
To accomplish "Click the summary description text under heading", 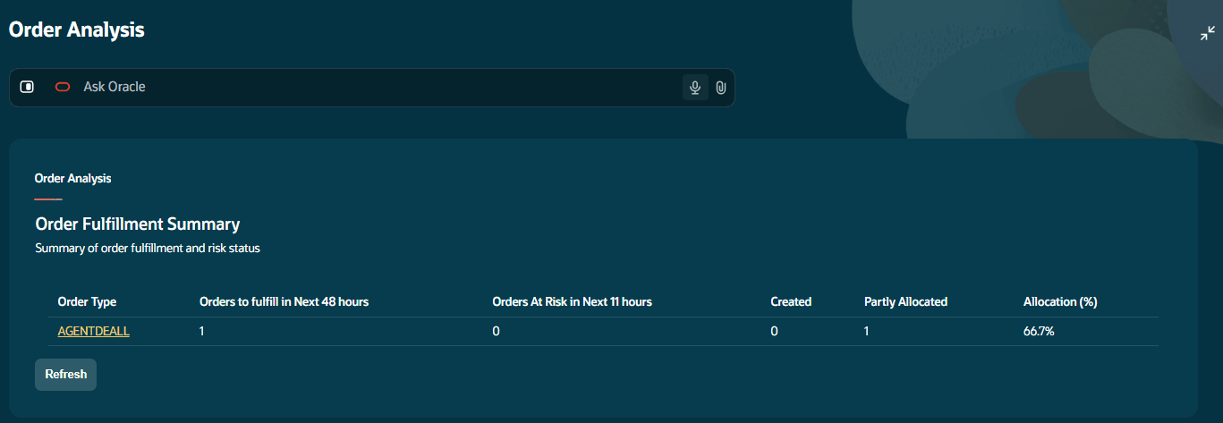I will (148, 248).
